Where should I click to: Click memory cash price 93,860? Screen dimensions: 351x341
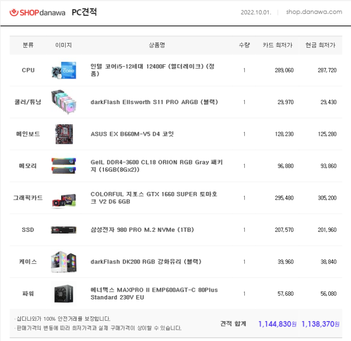click(328, 166)
